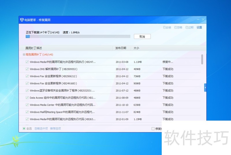
Task: Open 设置 settings link
Action: [x=199, y=27]
